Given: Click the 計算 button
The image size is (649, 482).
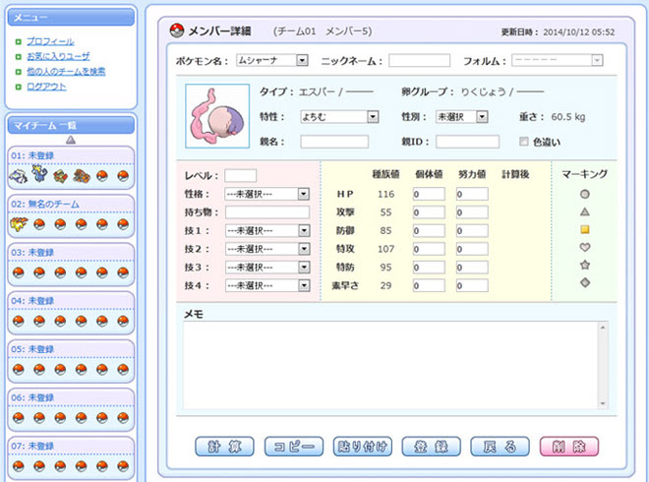Looking at the screenshot, I should pos(224,447).
